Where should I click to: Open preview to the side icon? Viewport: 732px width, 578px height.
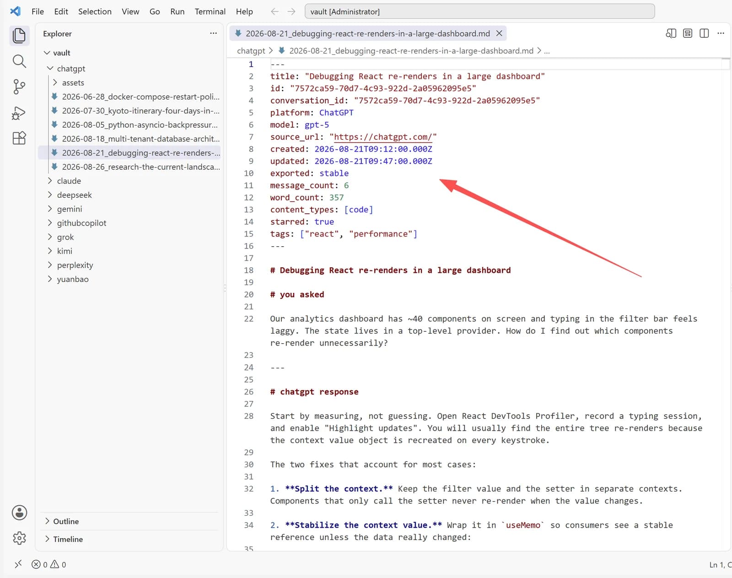click(x=671, y=33)
